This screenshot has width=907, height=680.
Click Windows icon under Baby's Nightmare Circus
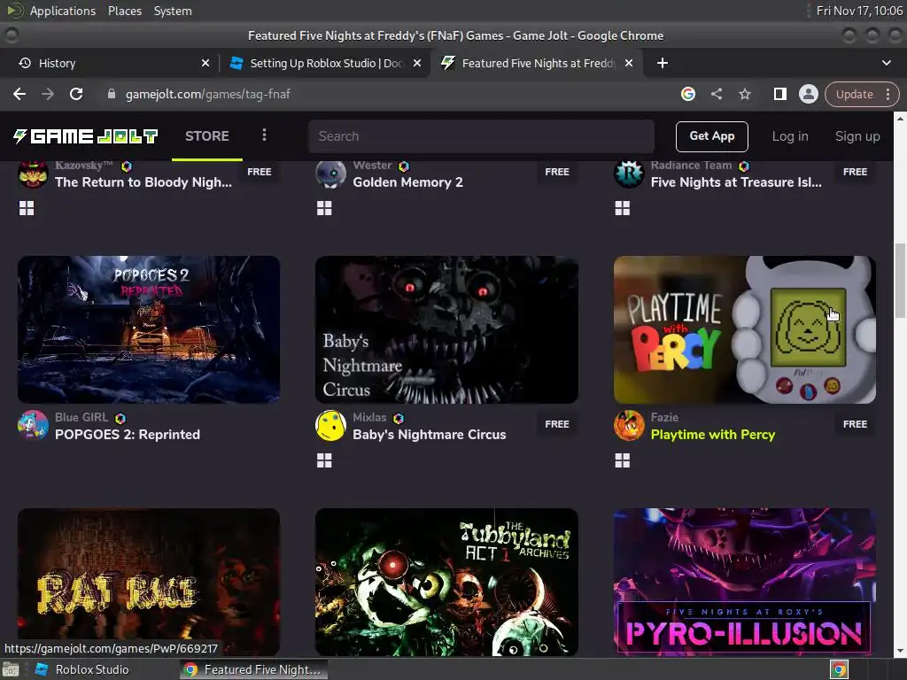pos(324,460)
